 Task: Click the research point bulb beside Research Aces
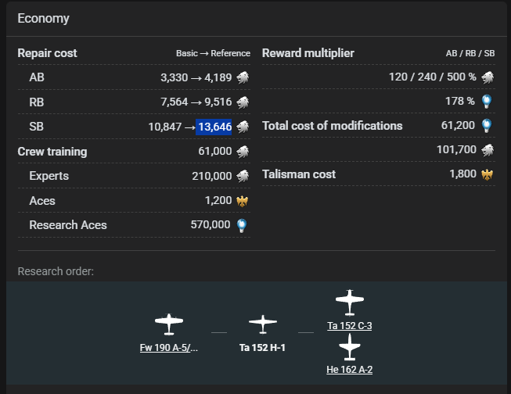tap(243, 225)
